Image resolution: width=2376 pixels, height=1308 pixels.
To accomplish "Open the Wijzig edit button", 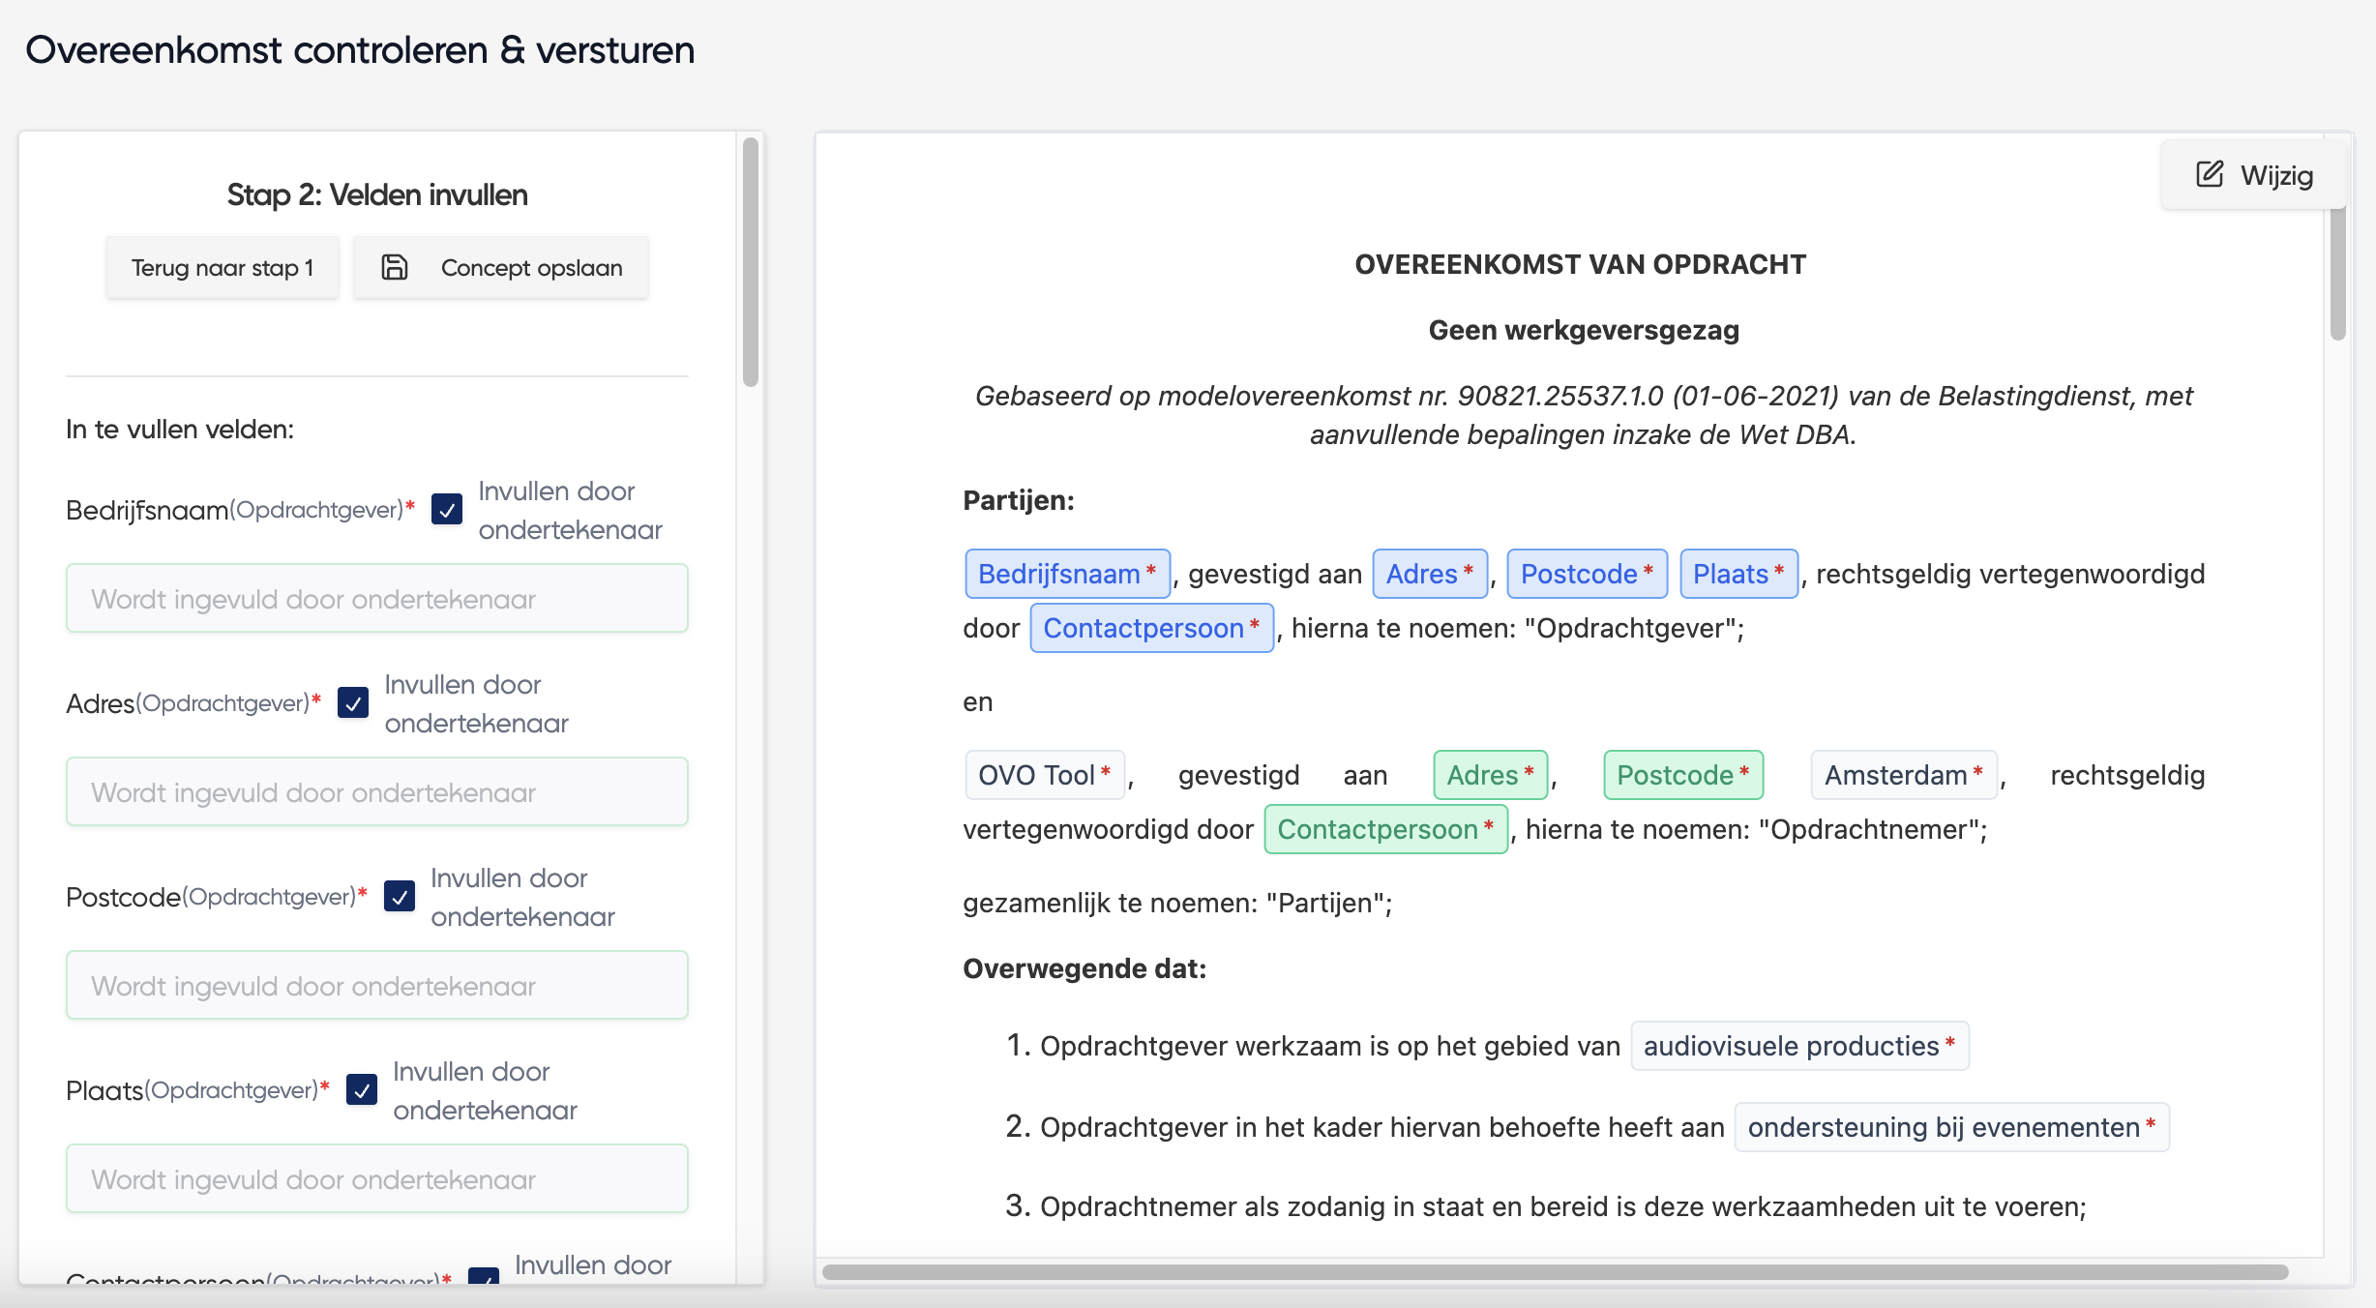I will point(2253,175).
